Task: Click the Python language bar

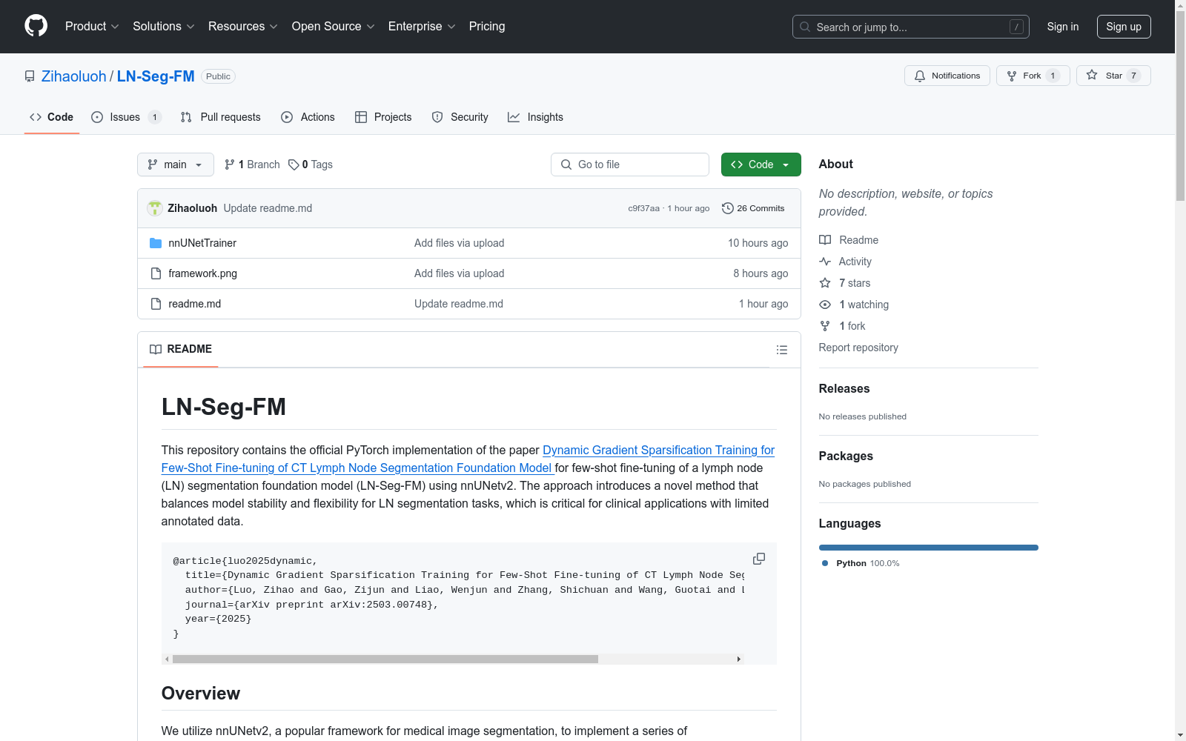Action: click(929, 548)
